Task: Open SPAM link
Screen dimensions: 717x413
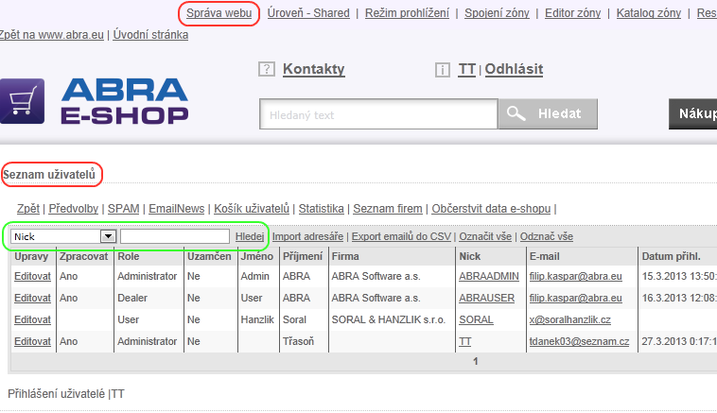Action: pos(124,209)
